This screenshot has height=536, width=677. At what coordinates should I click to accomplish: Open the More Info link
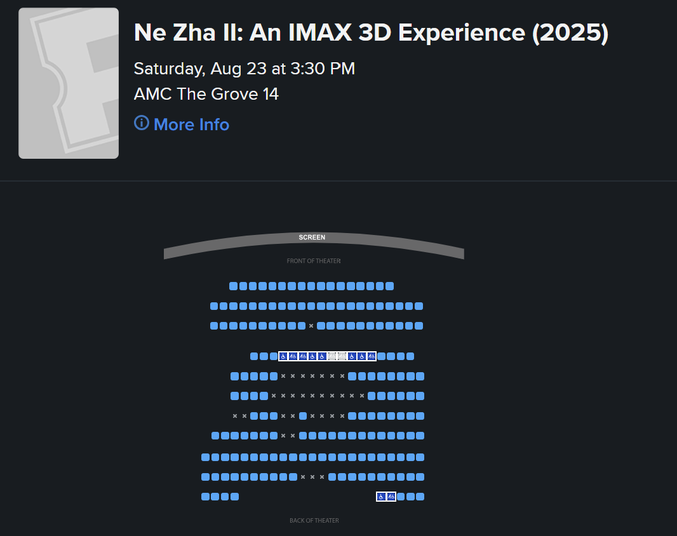tap(191, 124)
